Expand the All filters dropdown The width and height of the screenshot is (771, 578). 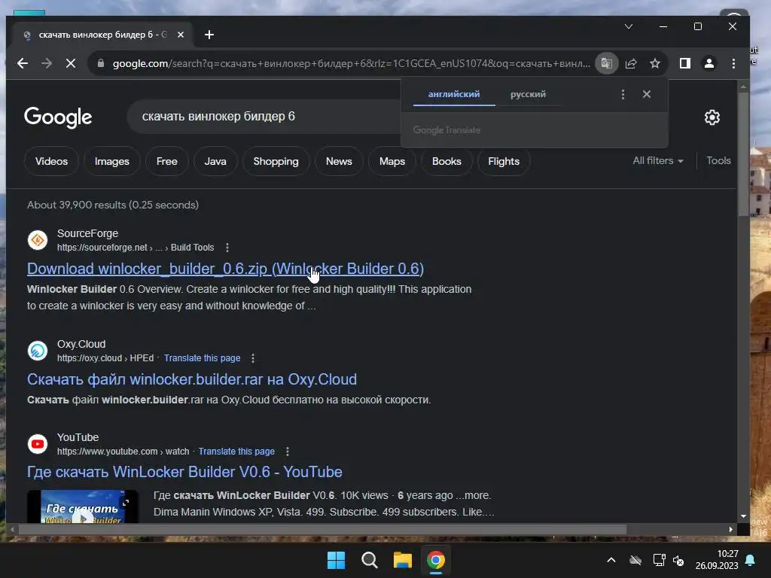(658, 161)
